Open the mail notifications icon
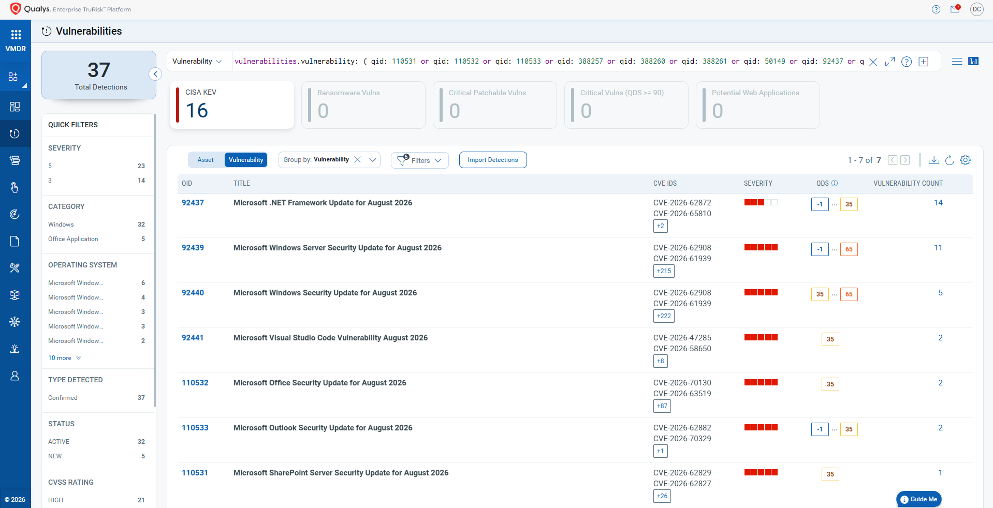This screenshot has height=508, width=993. click(956, 9)
